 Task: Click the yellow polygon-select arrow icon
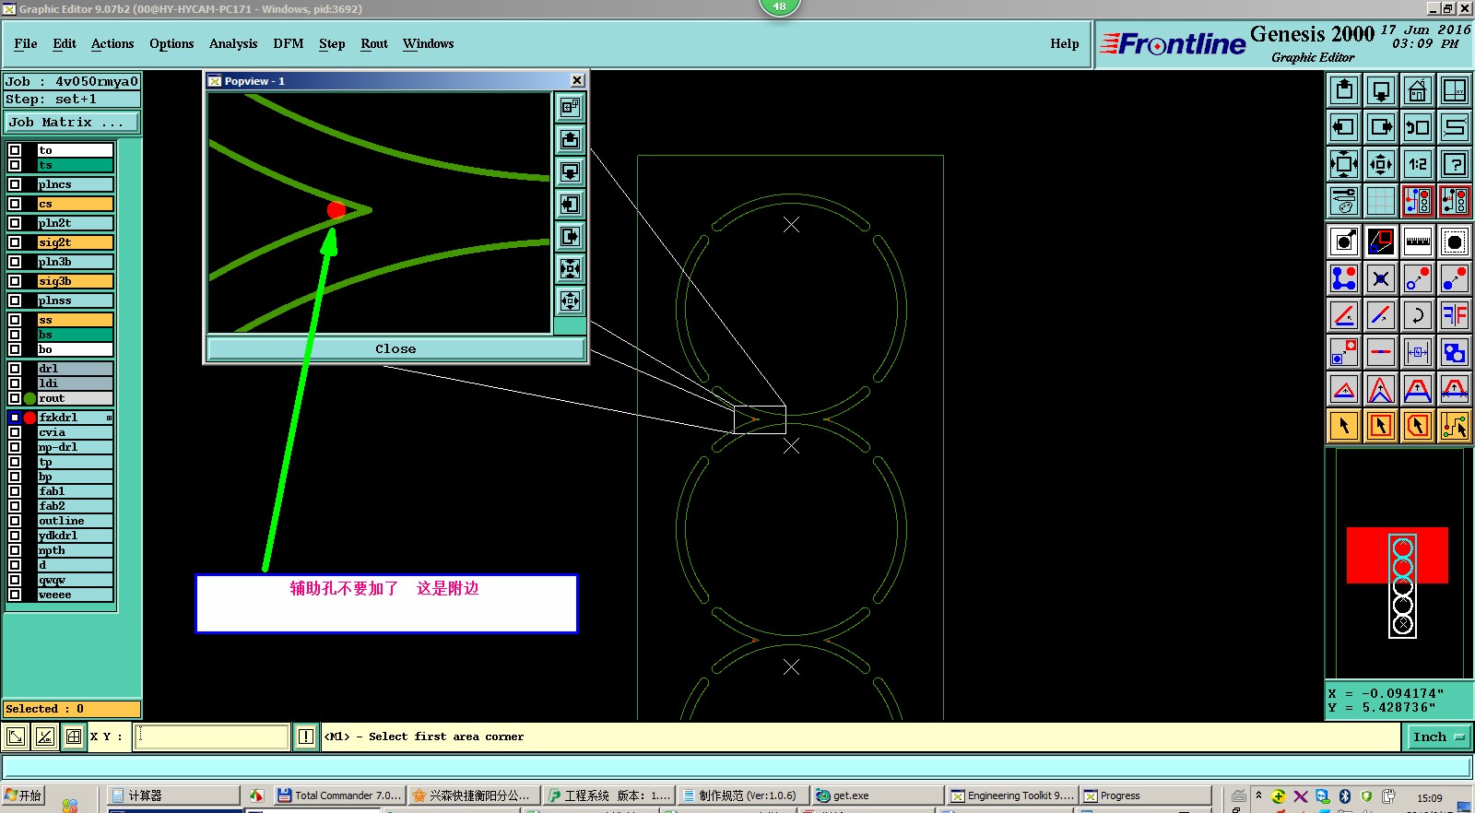point(1418,426)
